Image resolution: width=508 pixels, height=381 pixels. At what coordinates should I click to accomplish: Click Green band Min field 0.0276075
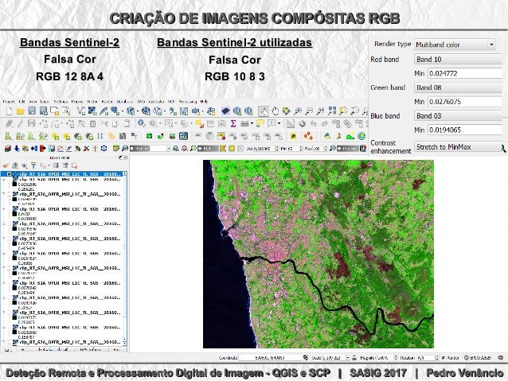point(464,102)
